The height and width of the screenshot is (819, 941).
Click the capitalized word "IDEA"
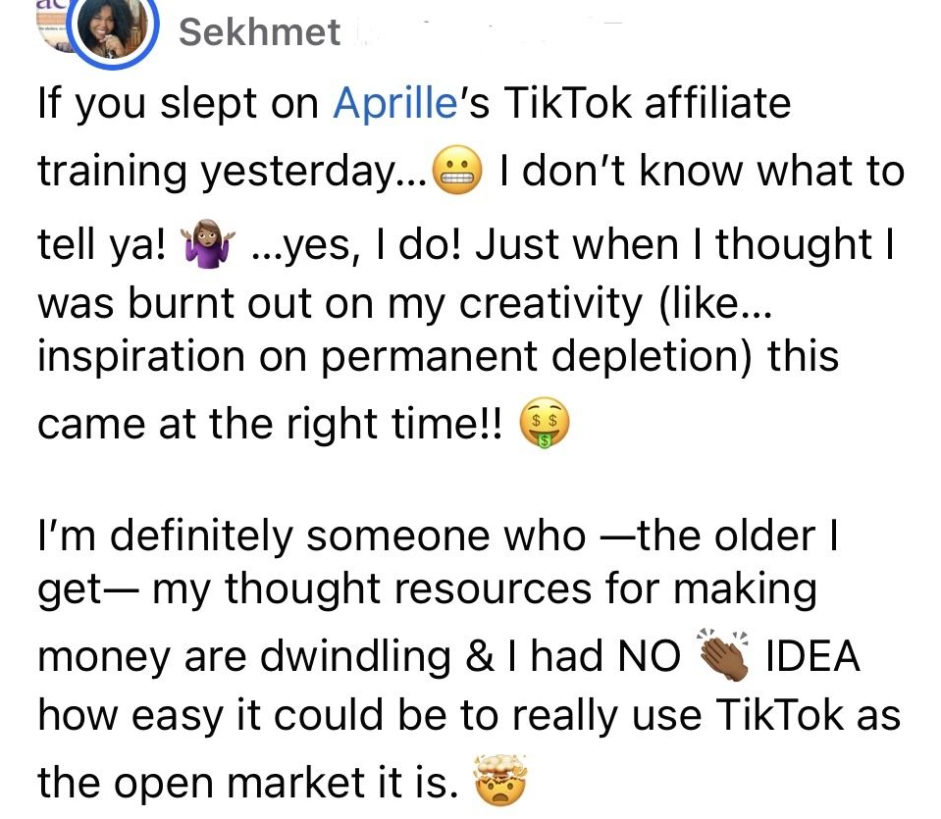tap(811, 656)
